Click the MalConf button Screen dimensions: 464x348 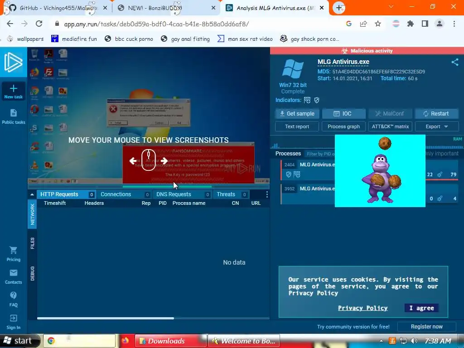pyautogui.click(x=390, y=114)
